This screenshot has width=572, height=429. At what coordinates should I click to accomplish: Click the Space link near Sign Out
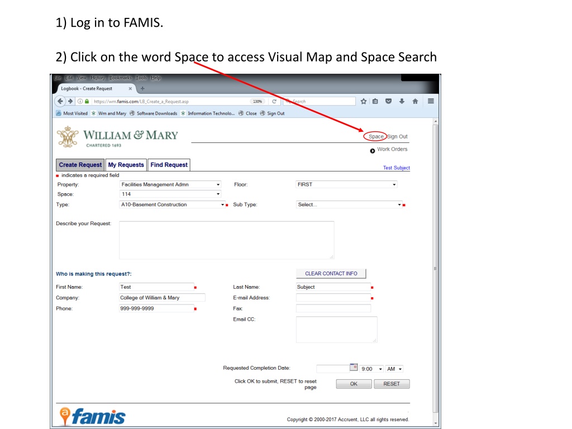coord(376,136)
